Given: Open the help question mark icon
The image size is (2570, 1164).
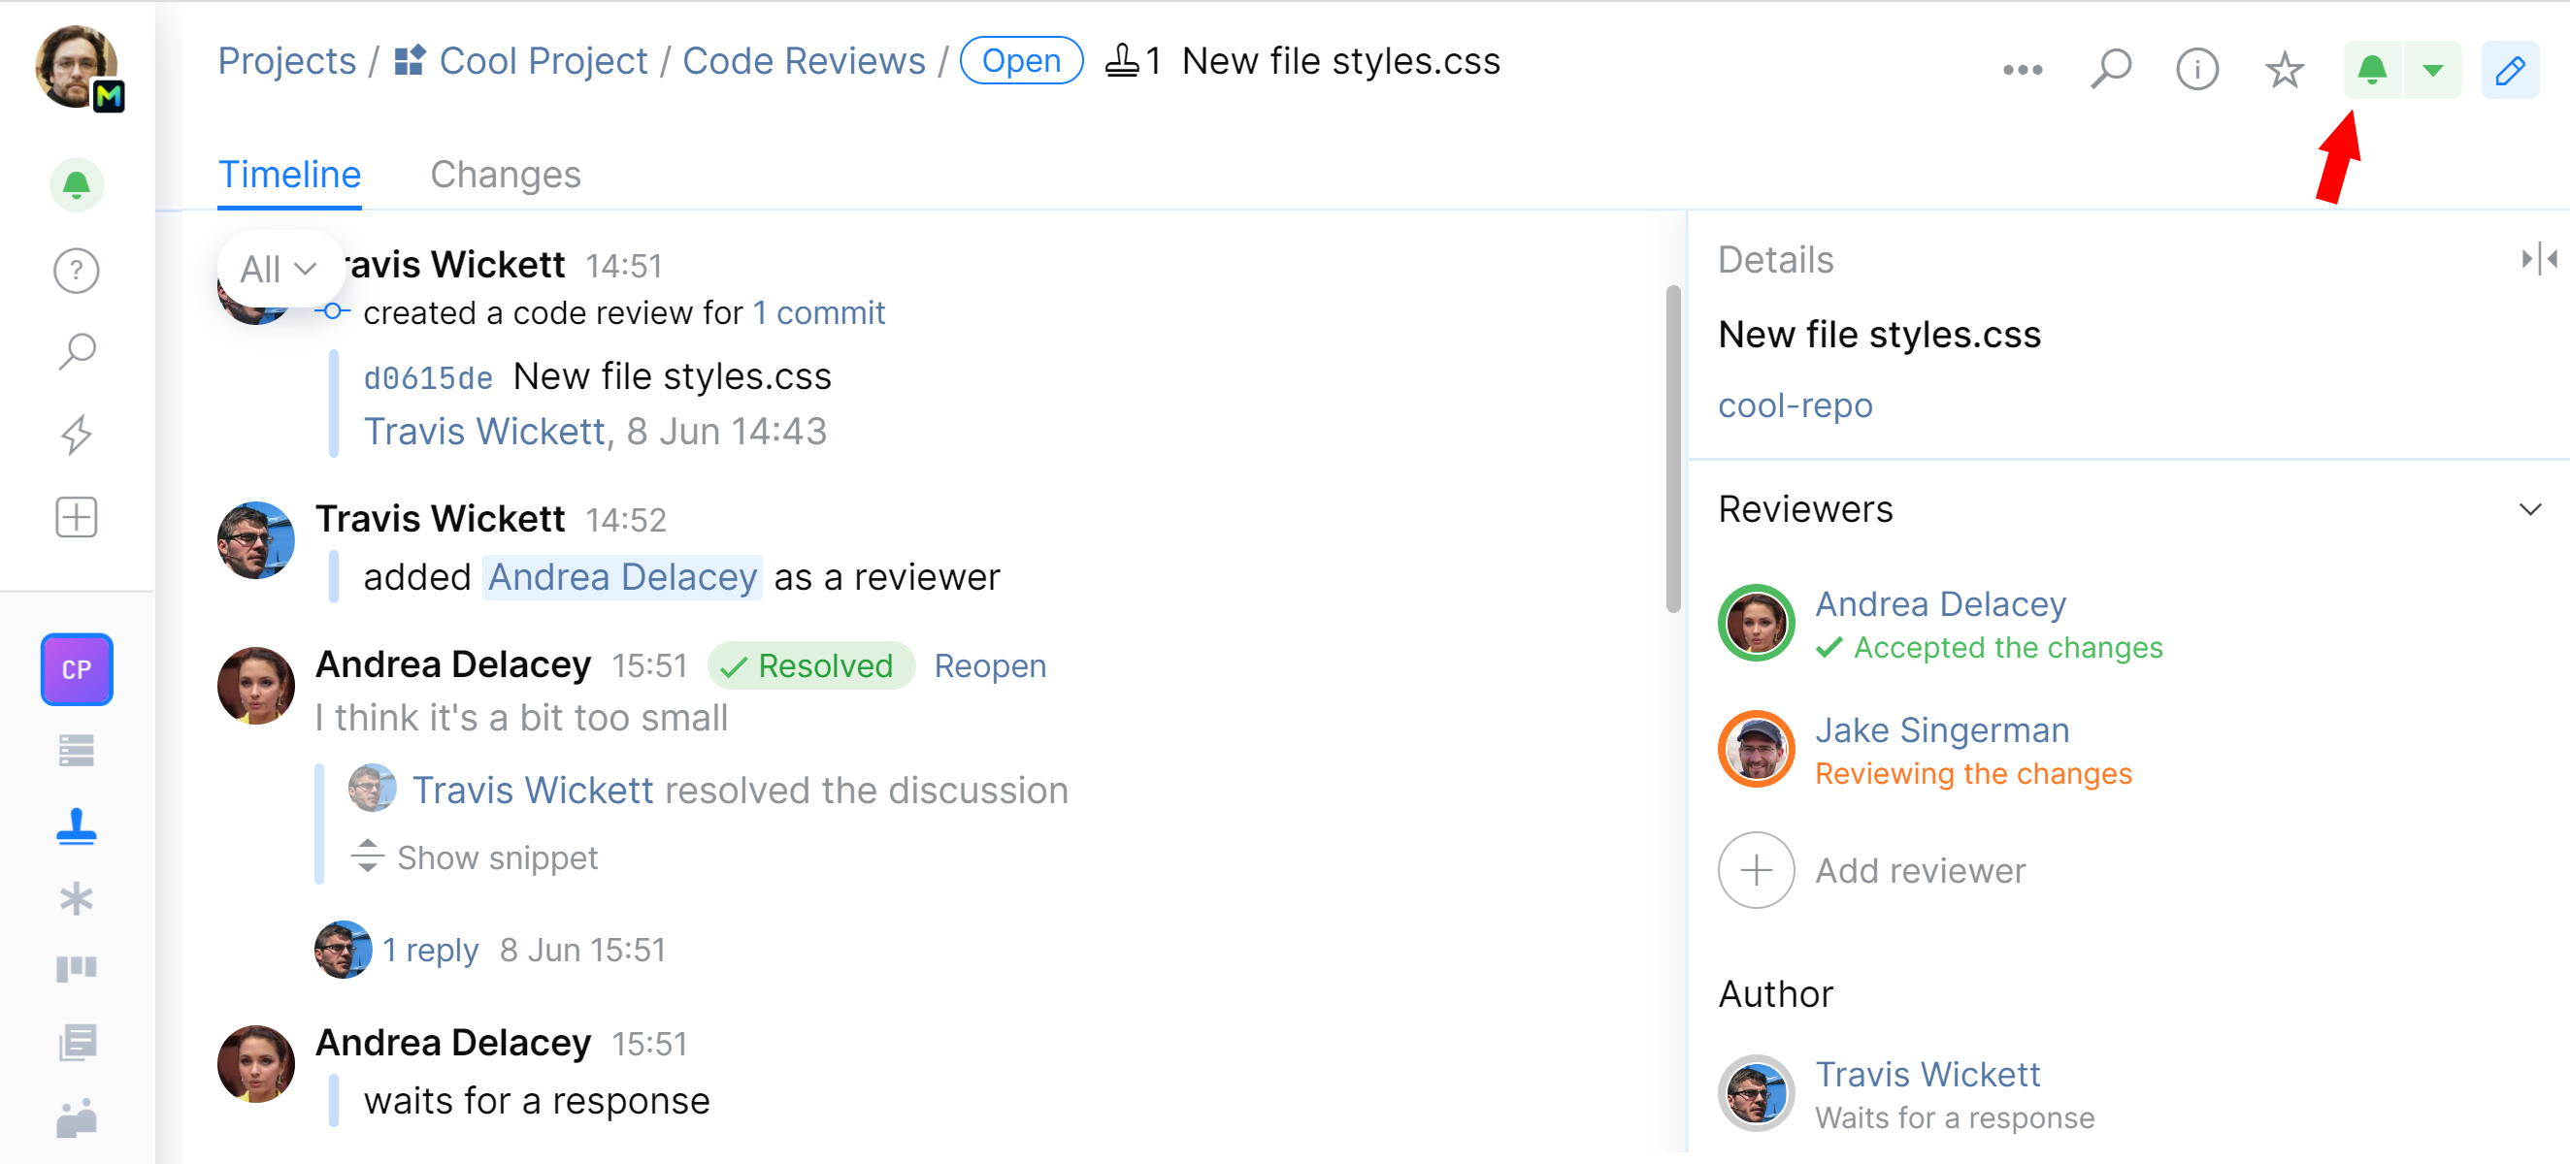Looking at the screenshot, I should click(77, 271).
